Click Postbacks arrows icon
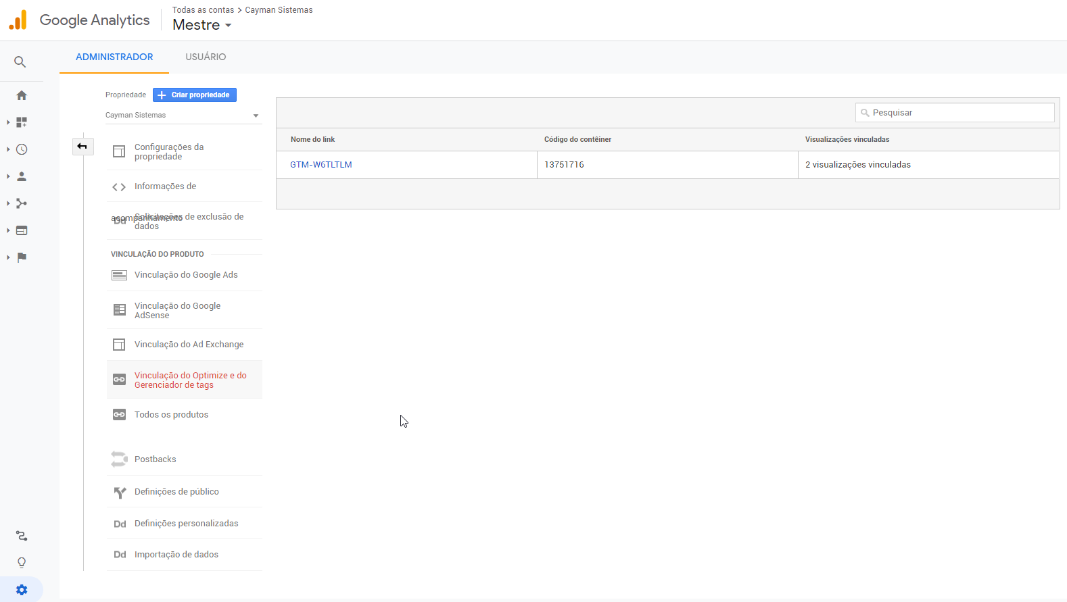The height and width of the screenshot is (602, 1067). tap(119, 459)
